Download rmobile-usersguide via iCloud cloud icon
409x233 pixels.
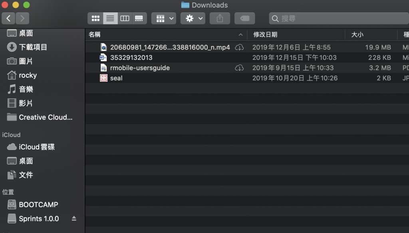tap(239, 68)
